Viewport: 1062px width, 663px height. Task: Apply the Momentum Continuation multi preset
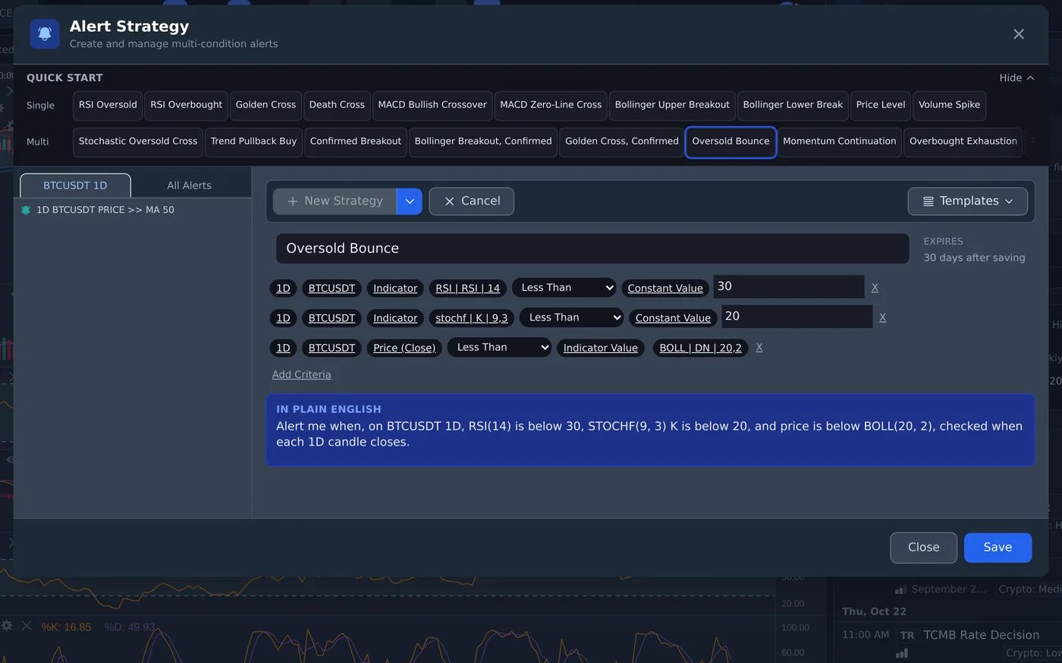point(839,142)
